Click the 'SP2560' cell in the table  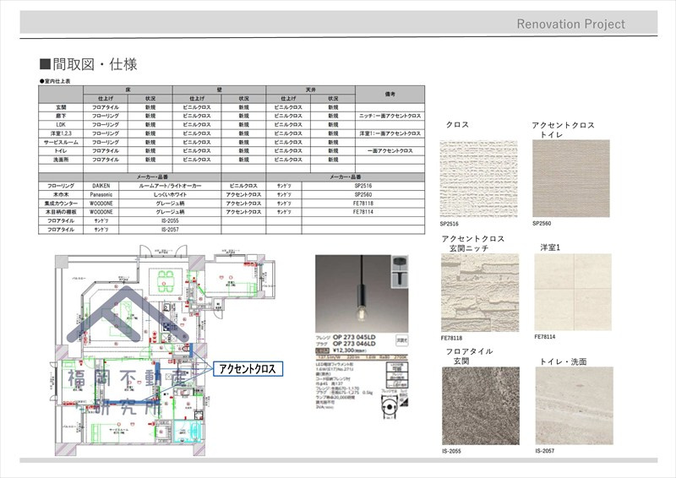point(363,194)
